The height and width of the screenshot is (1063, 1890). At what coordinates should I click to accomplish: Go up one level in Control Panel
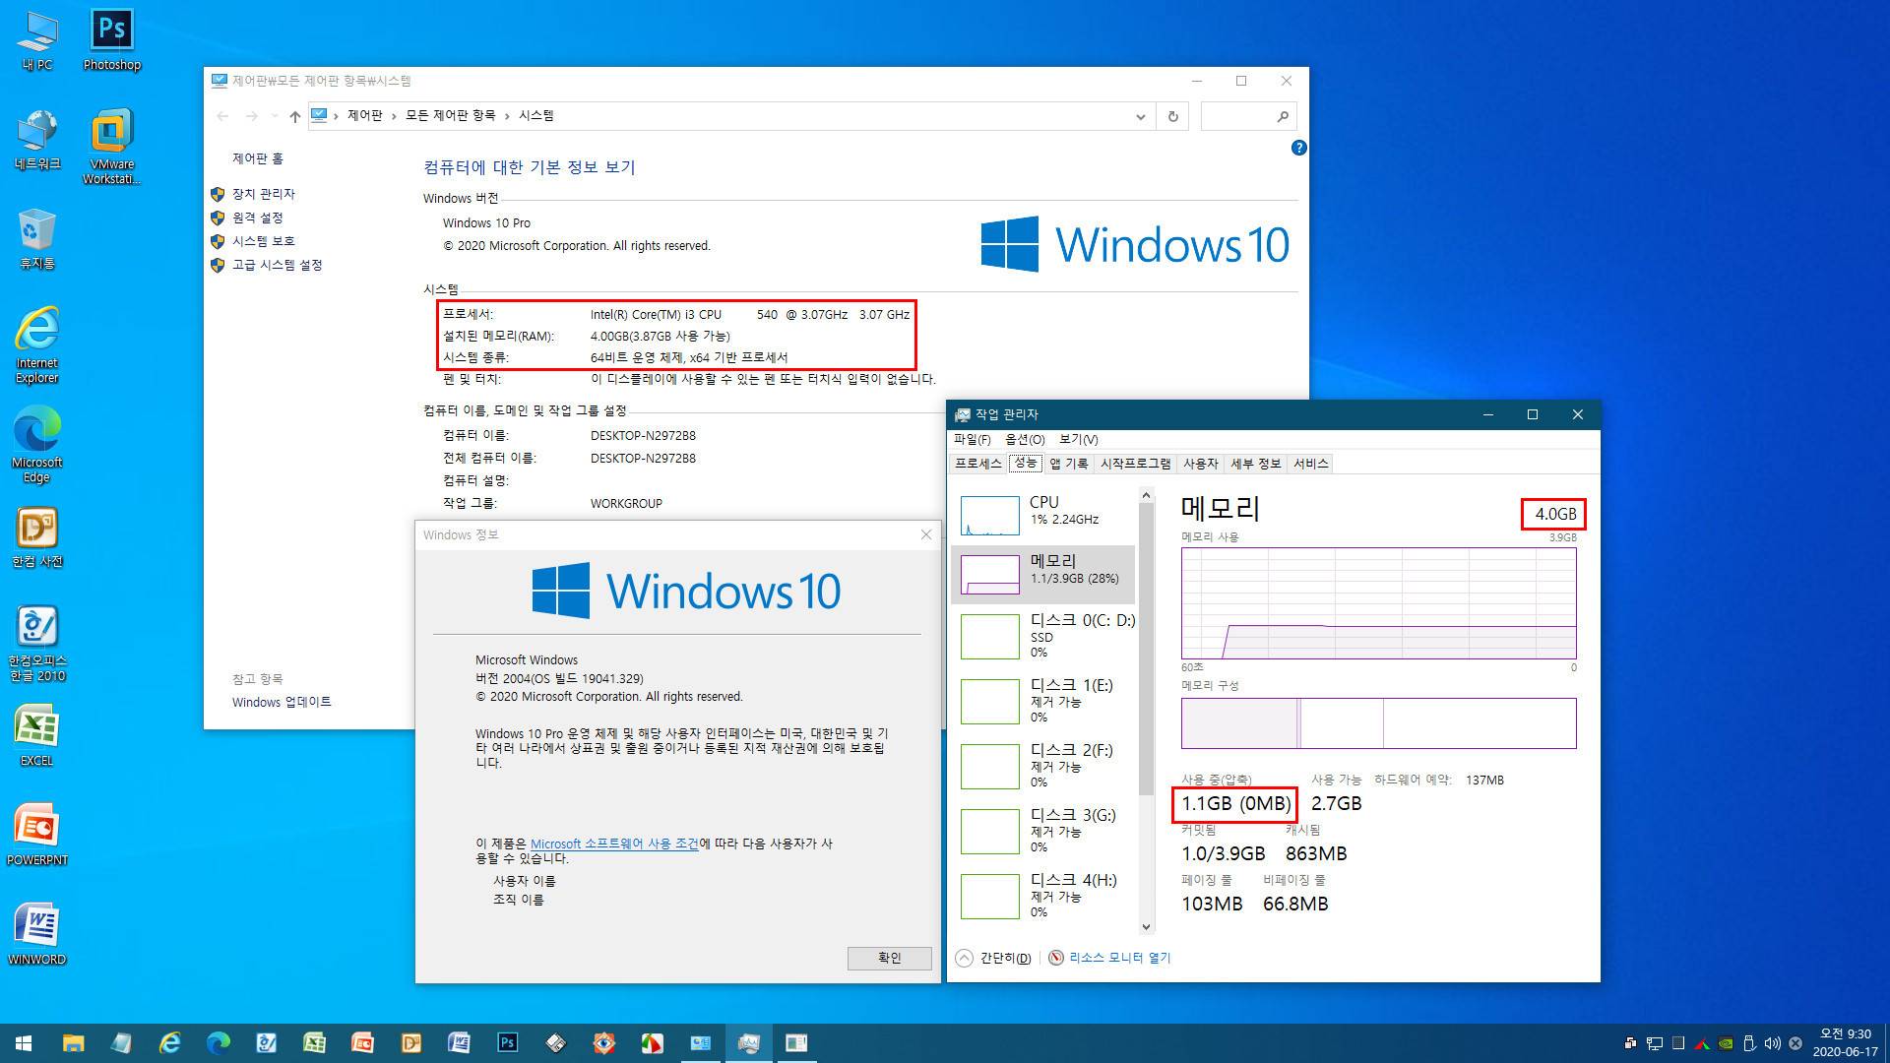(x=294, y=116)
